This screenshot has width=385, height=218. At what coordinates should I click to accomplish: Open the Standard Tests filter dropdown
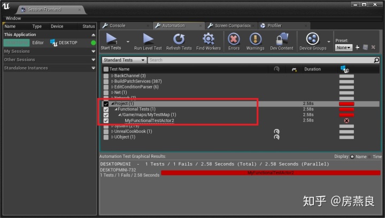pyautogui.click(x=124, y=60)
